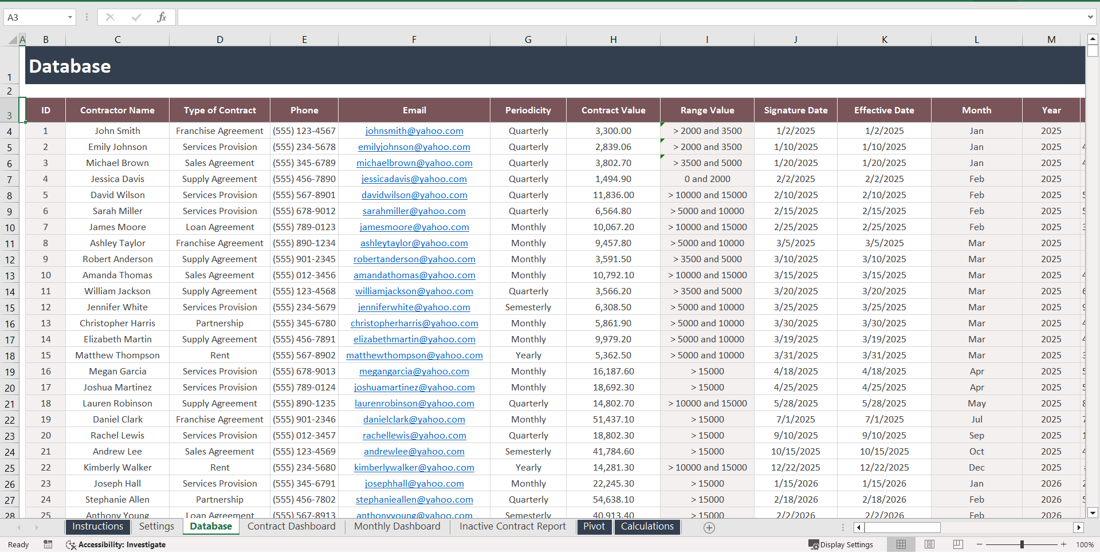Click the zoom in plus button
This screenshot has width=1100, height=553.
(x=1064, y=544)
